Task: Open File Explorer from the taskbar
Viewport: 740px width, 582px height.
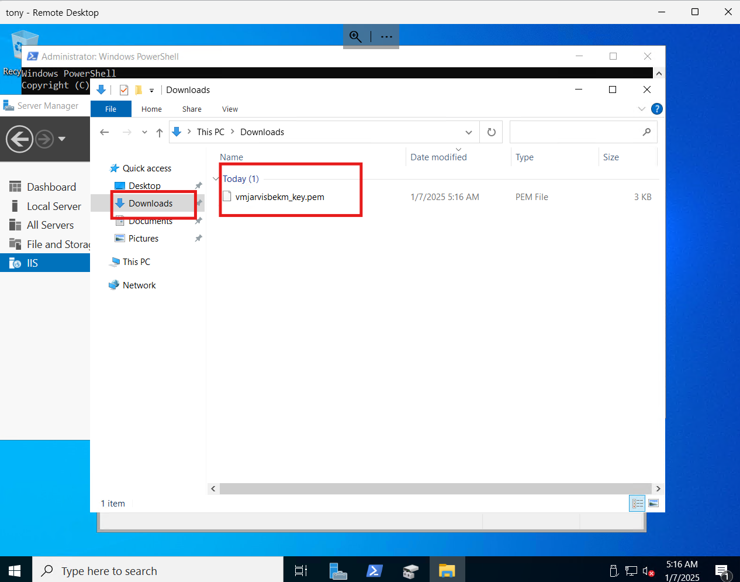Action: (x=447, y=570)
